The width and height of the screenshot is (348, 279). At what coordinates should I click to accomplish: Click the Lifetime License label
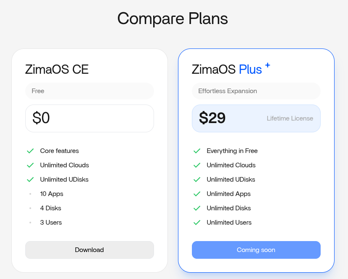tap(290, 118)
